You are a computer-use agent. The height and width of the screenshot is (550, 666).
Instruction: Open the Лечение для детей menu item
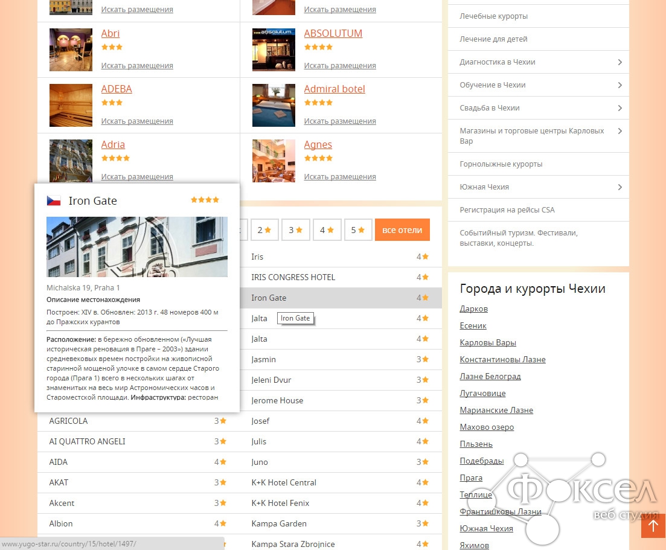point(538,39)
